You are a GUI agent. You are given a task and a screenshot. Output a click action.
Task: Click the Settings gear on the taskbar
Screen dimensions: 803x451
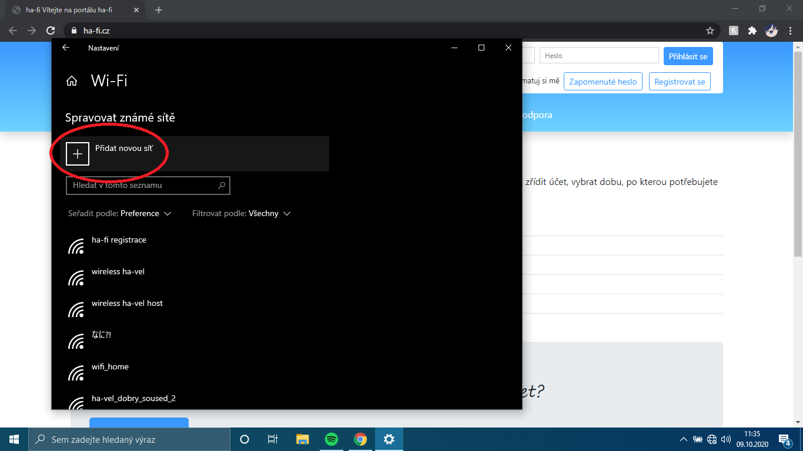point(389,439)
